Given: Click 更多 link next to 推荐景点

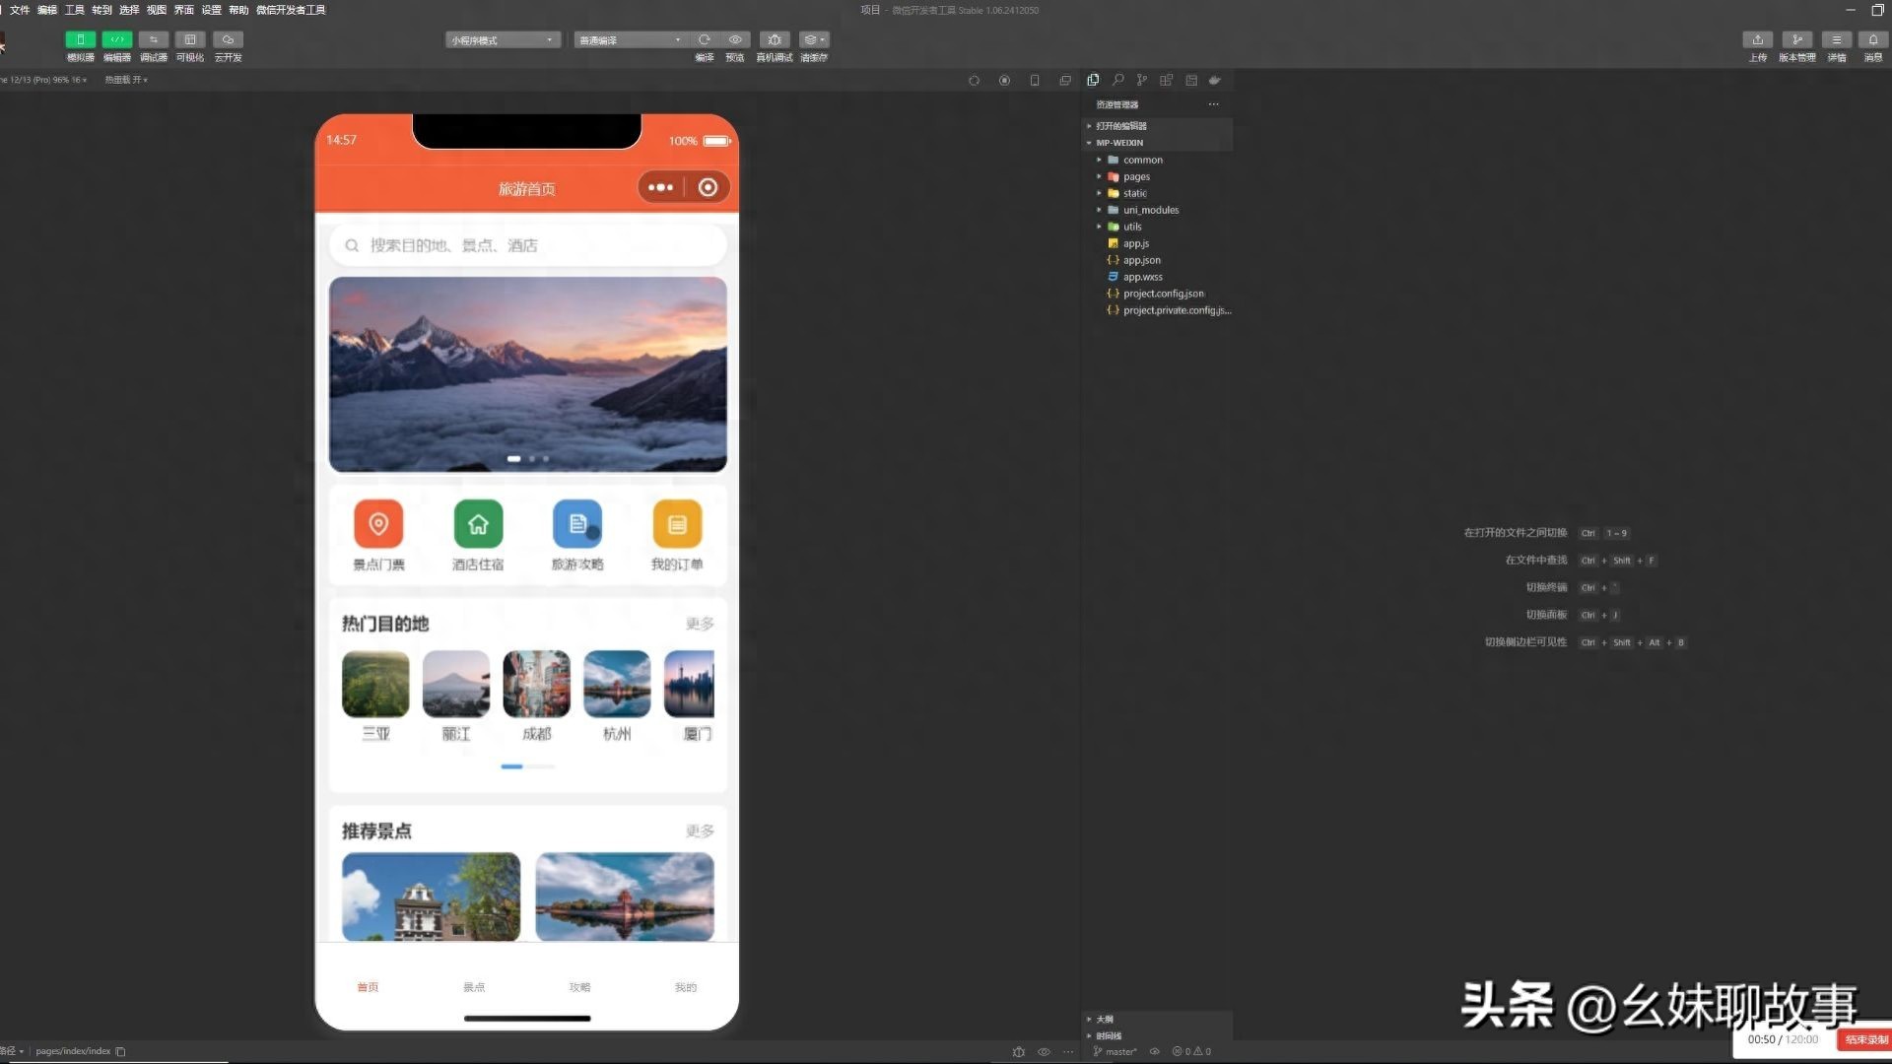Looking at the screenshot, I should [700, 831].
